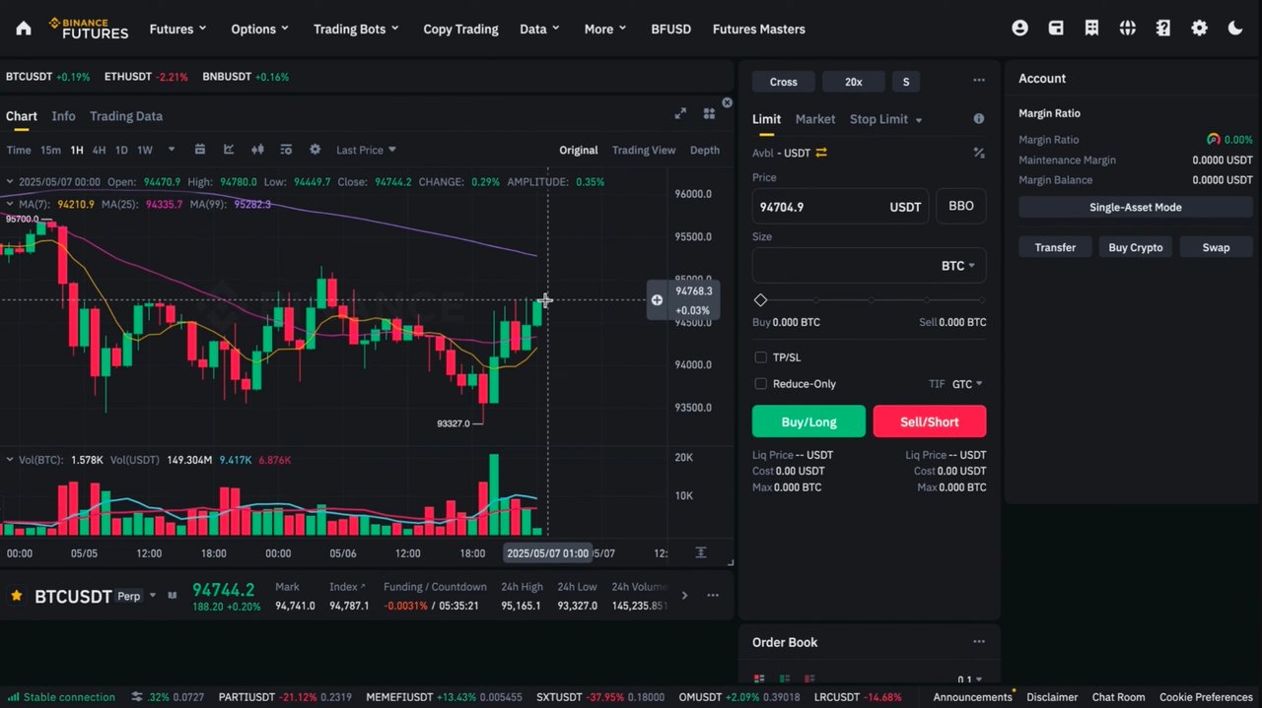This screenshot has width=1262, height=708.
Task: Open chart layout grid icon
Action: pos(709,114)
